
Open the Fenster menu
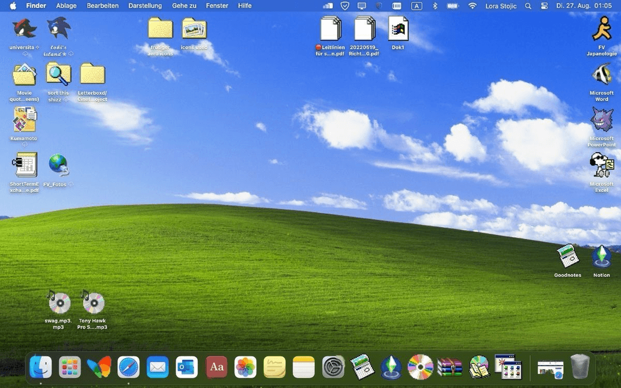point(217,6)
